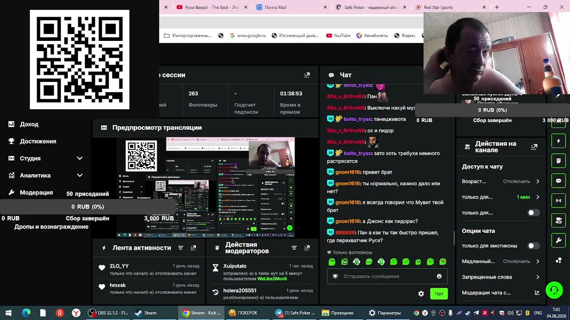This screenshot has width=570, height=320.
Task: Open the Запрещенные слова settings
Action: click(x=501, y=277)
